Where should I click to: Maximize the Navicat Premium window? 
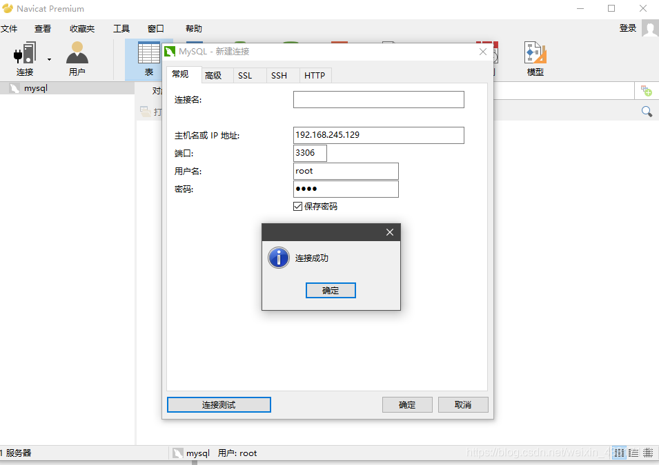[x=611, y=8]
